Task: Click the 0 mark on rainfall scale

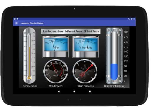Action: coord(125,81)
